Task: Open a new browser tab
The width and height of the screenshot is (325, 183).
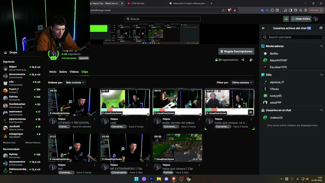Action: coord(212,3)
